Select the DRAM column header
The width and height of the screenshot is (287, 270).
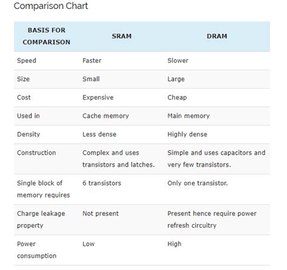[x=217, y=36]
